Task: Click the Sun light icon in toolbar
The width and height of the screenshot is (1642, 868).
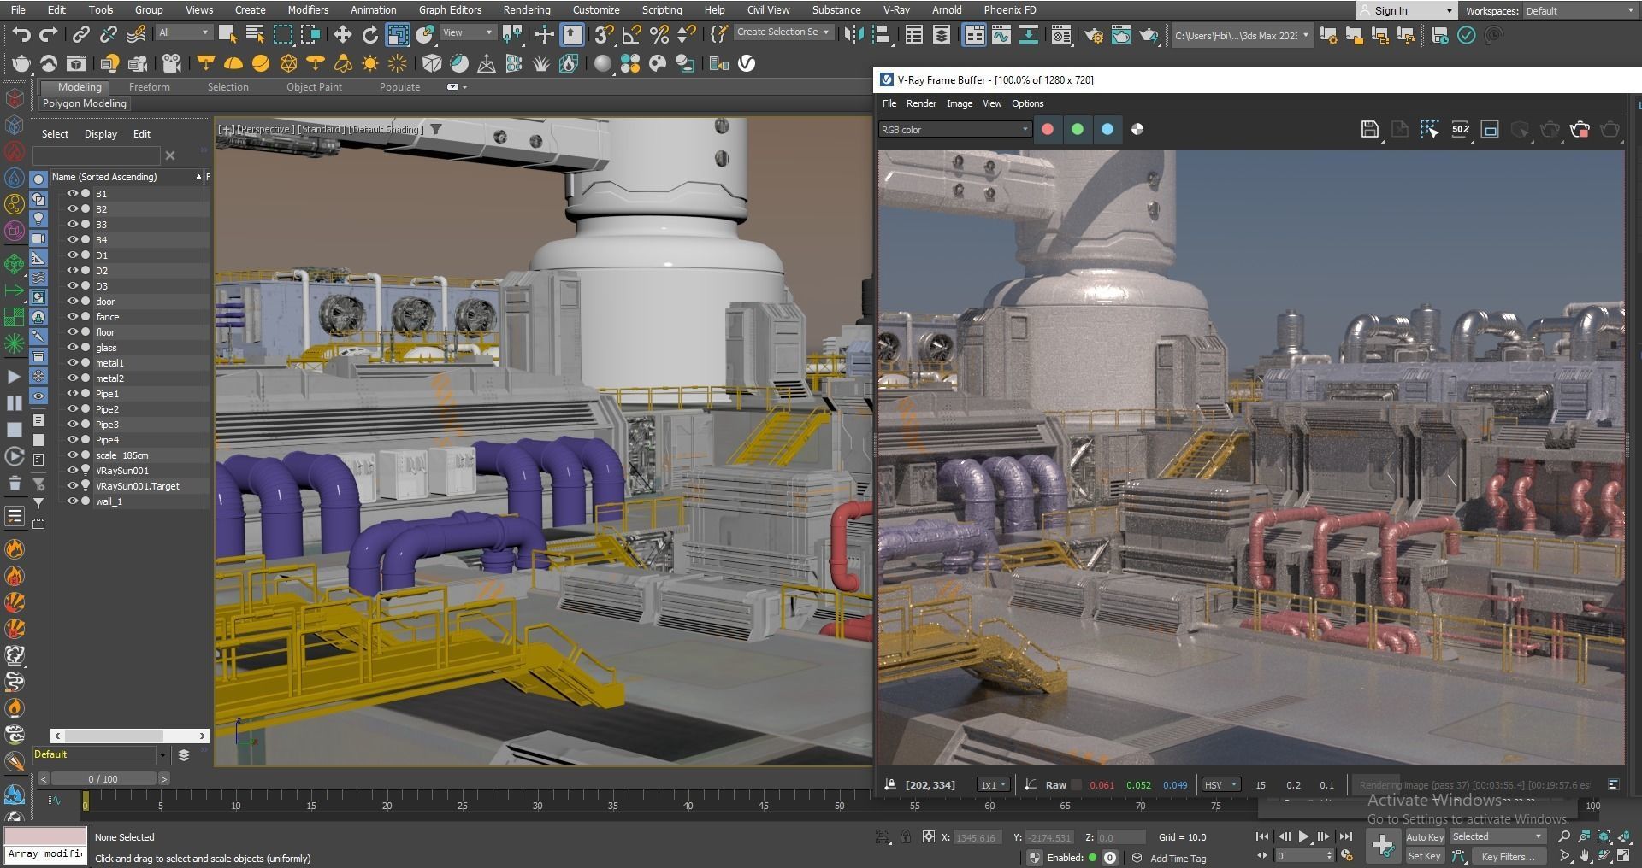Action: tap(369, 63)
